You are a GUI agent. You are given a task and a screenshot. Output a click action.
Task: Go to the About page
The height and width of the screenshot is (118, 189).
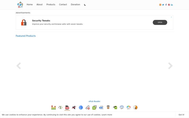pyautogui.click(x=39, y=4)
